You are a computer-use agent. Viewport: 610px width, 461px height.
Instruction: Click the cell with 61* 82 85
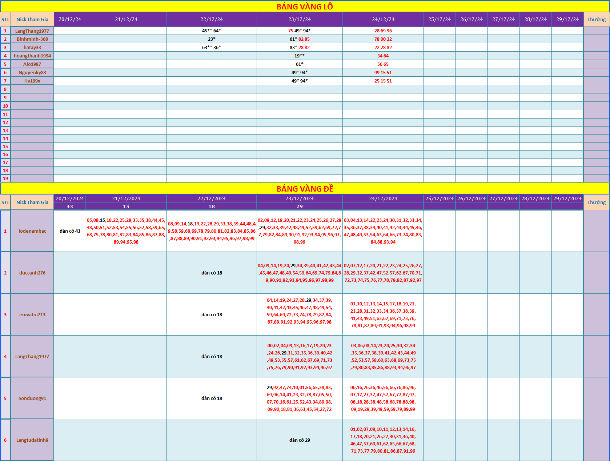pyautogui.click(x=300, y=39)
